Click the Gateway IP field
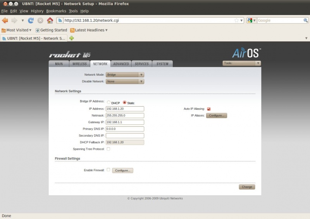 coord(125,122)
